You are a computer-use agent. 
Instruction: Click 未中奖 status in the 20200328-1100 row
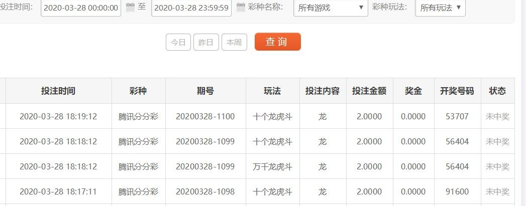(x=497, y=116)
